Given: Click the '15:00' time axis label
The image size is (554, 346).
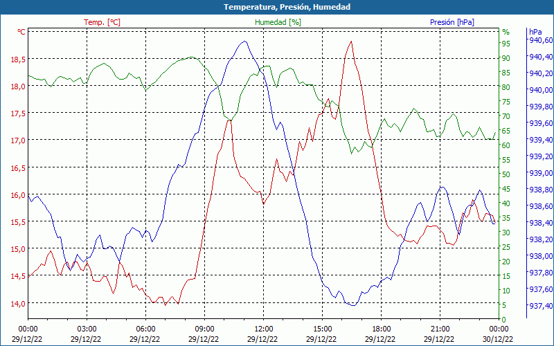Looking at the screenshot, I should 322,329.
